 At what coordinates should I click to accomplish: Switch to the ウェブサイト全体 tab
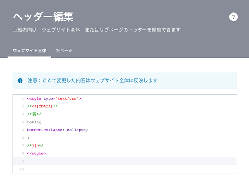point(29,51)
